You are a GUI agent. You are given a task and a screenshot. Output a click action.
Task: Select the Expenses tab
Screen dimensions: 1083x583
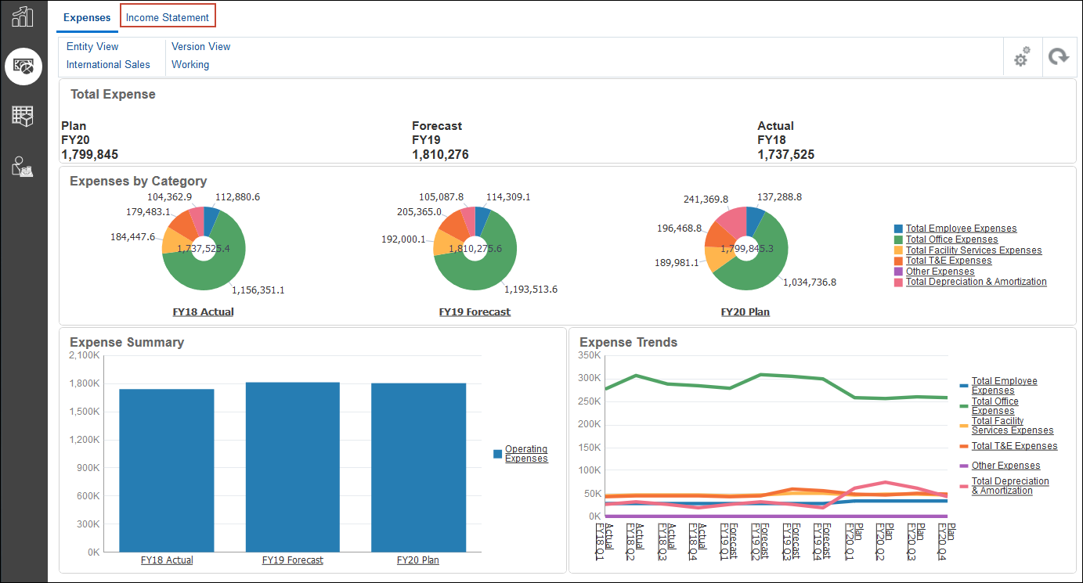pyautogui.click(x=86, y=17)
